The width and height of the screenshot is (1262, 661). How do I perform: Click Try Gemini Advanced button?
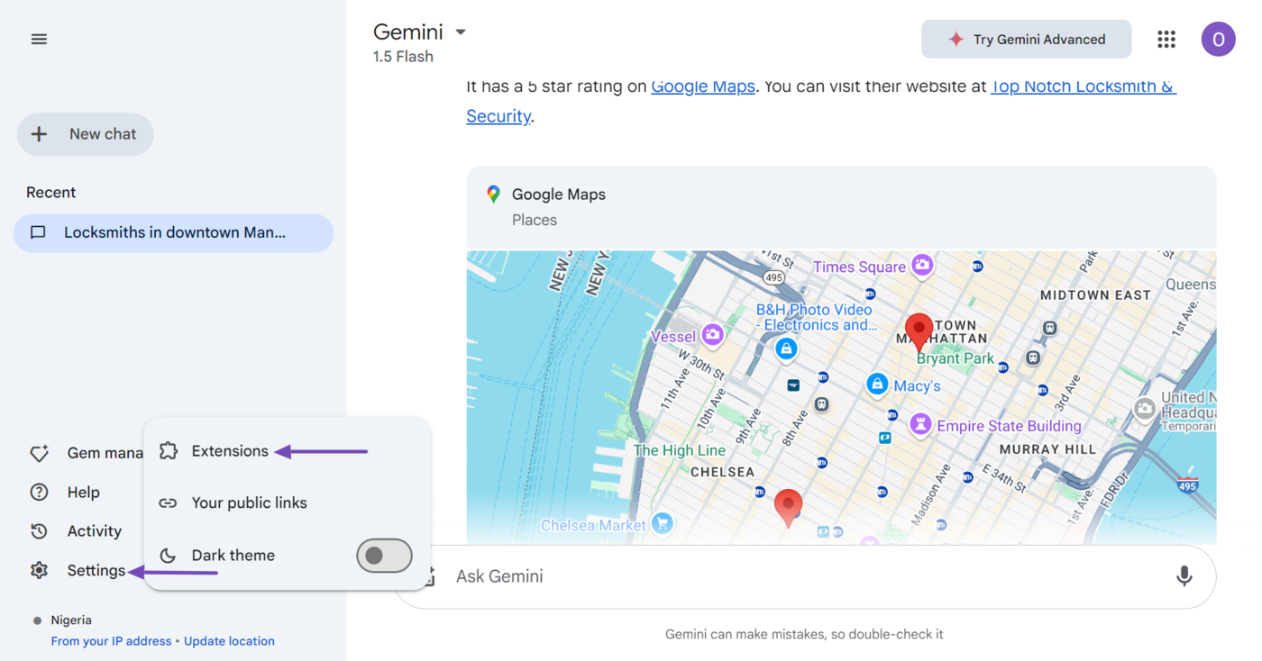1026,40
